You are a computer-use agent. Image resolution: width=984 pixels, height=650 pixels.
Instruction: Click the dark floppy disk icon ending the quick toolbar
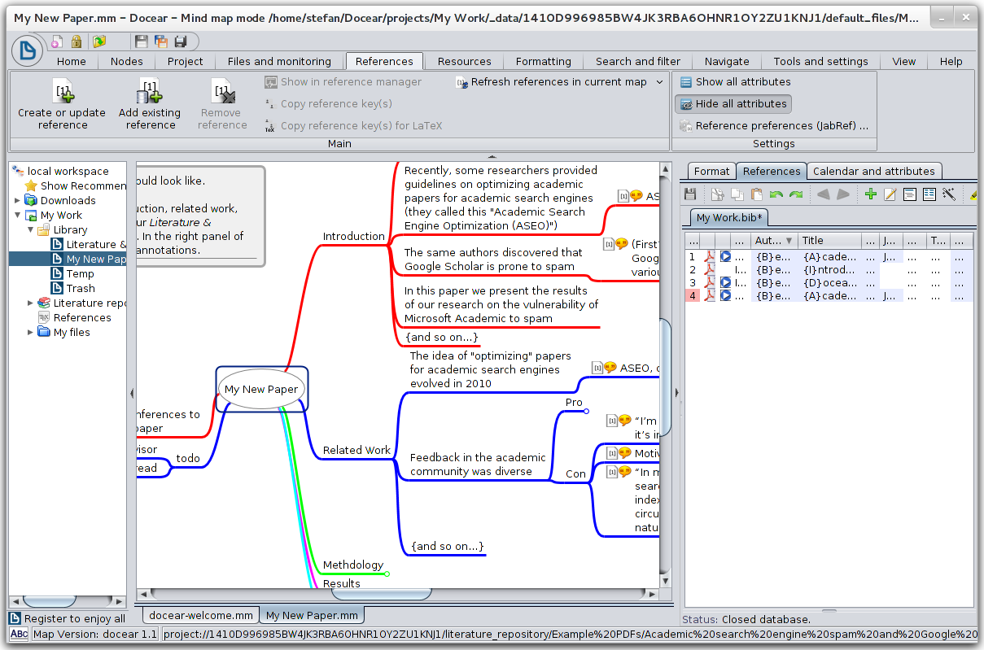pyautogui.click(x=181, y=41)
